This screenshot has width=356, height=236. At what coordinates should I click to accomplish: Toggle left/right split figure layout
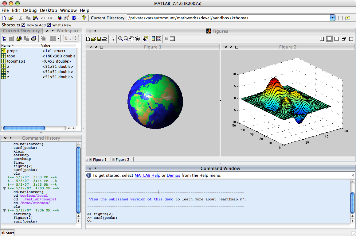[x=329, y=39]
